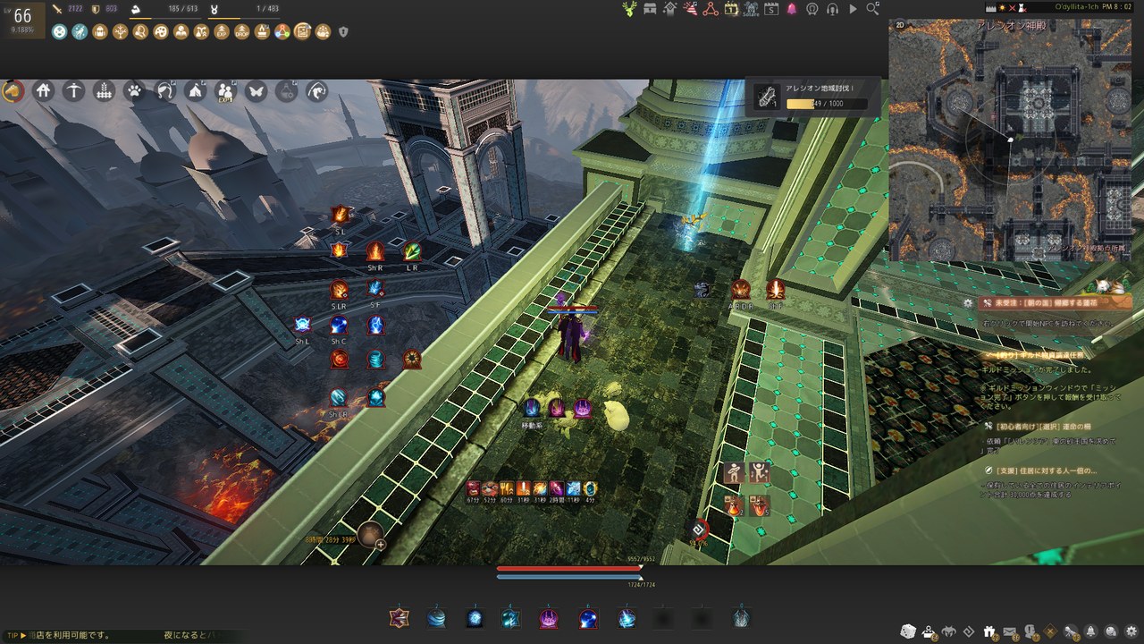
Task: Click the paw print pet icon
Action: [135, 91]
